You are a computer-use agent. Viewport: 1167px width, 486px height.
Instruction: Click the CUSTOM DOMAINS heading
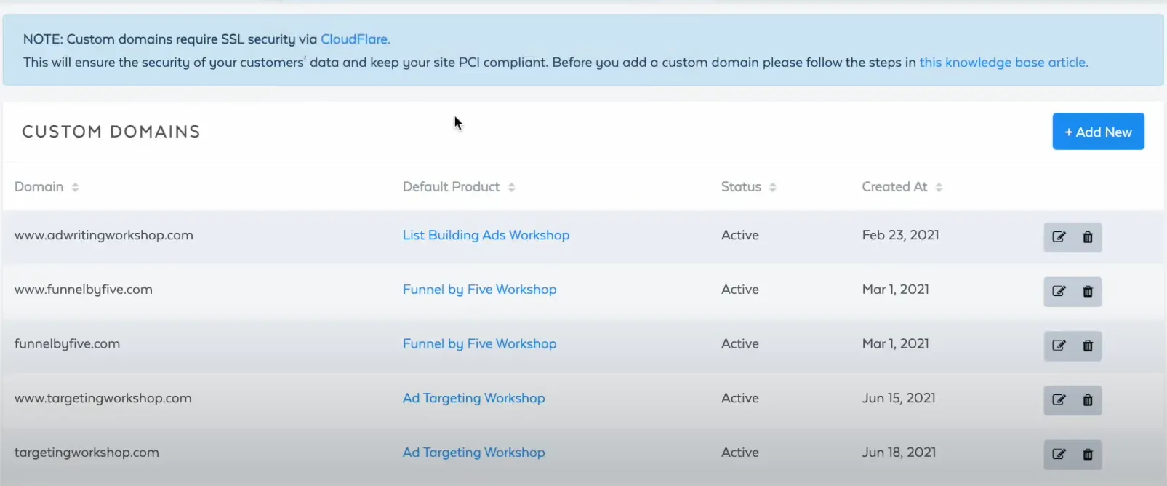pyautogui.click(x=111, y=132)
